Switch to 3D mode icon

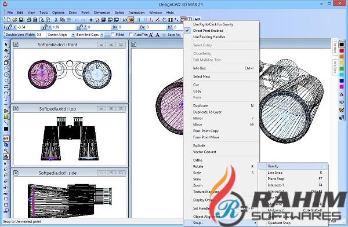coord(131,20)
